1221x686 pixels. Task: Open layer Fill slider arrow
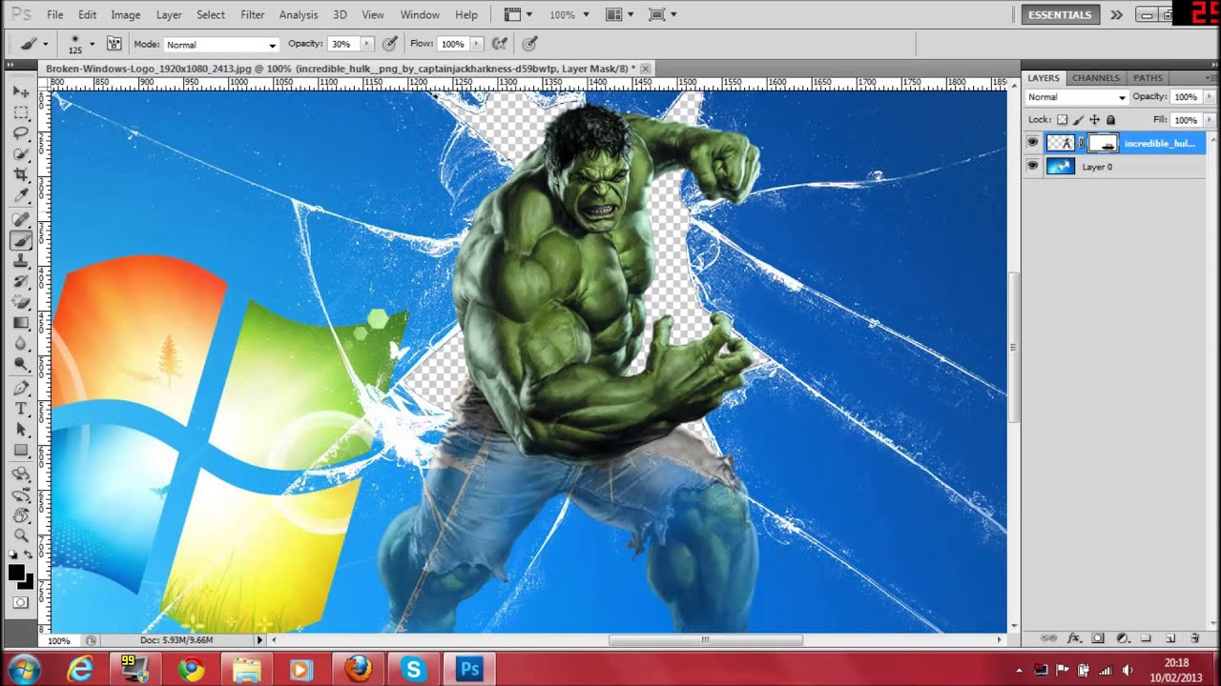[x=1210, y=120]
